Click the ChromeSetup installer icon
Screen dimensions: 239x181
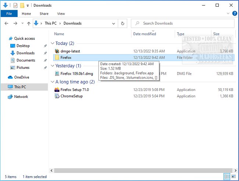tap(57, 96)
